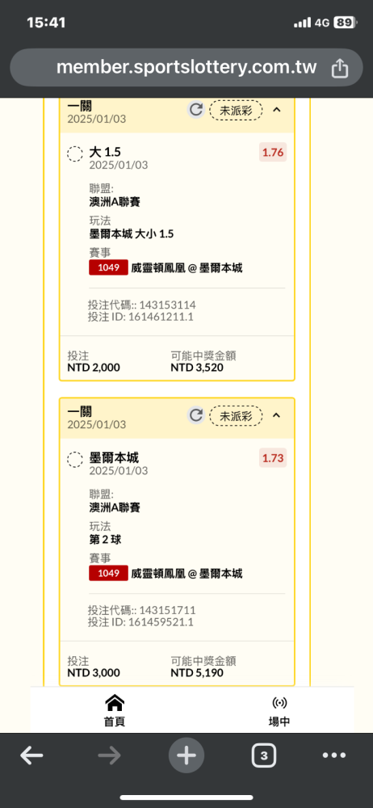Open the 首頁 home tab
The image size is (373, 808).
[115, 710]
